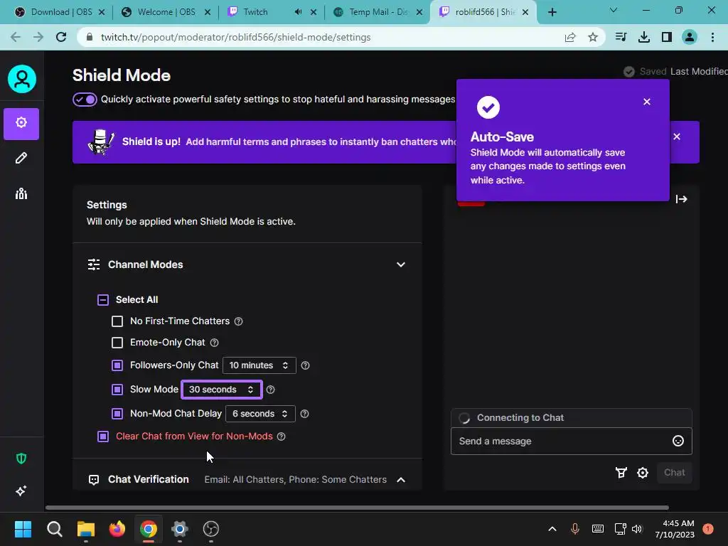The image size is (728, 546).
Task: Open OBS Studio from the taskbar
Action: [x=210, y=529]
